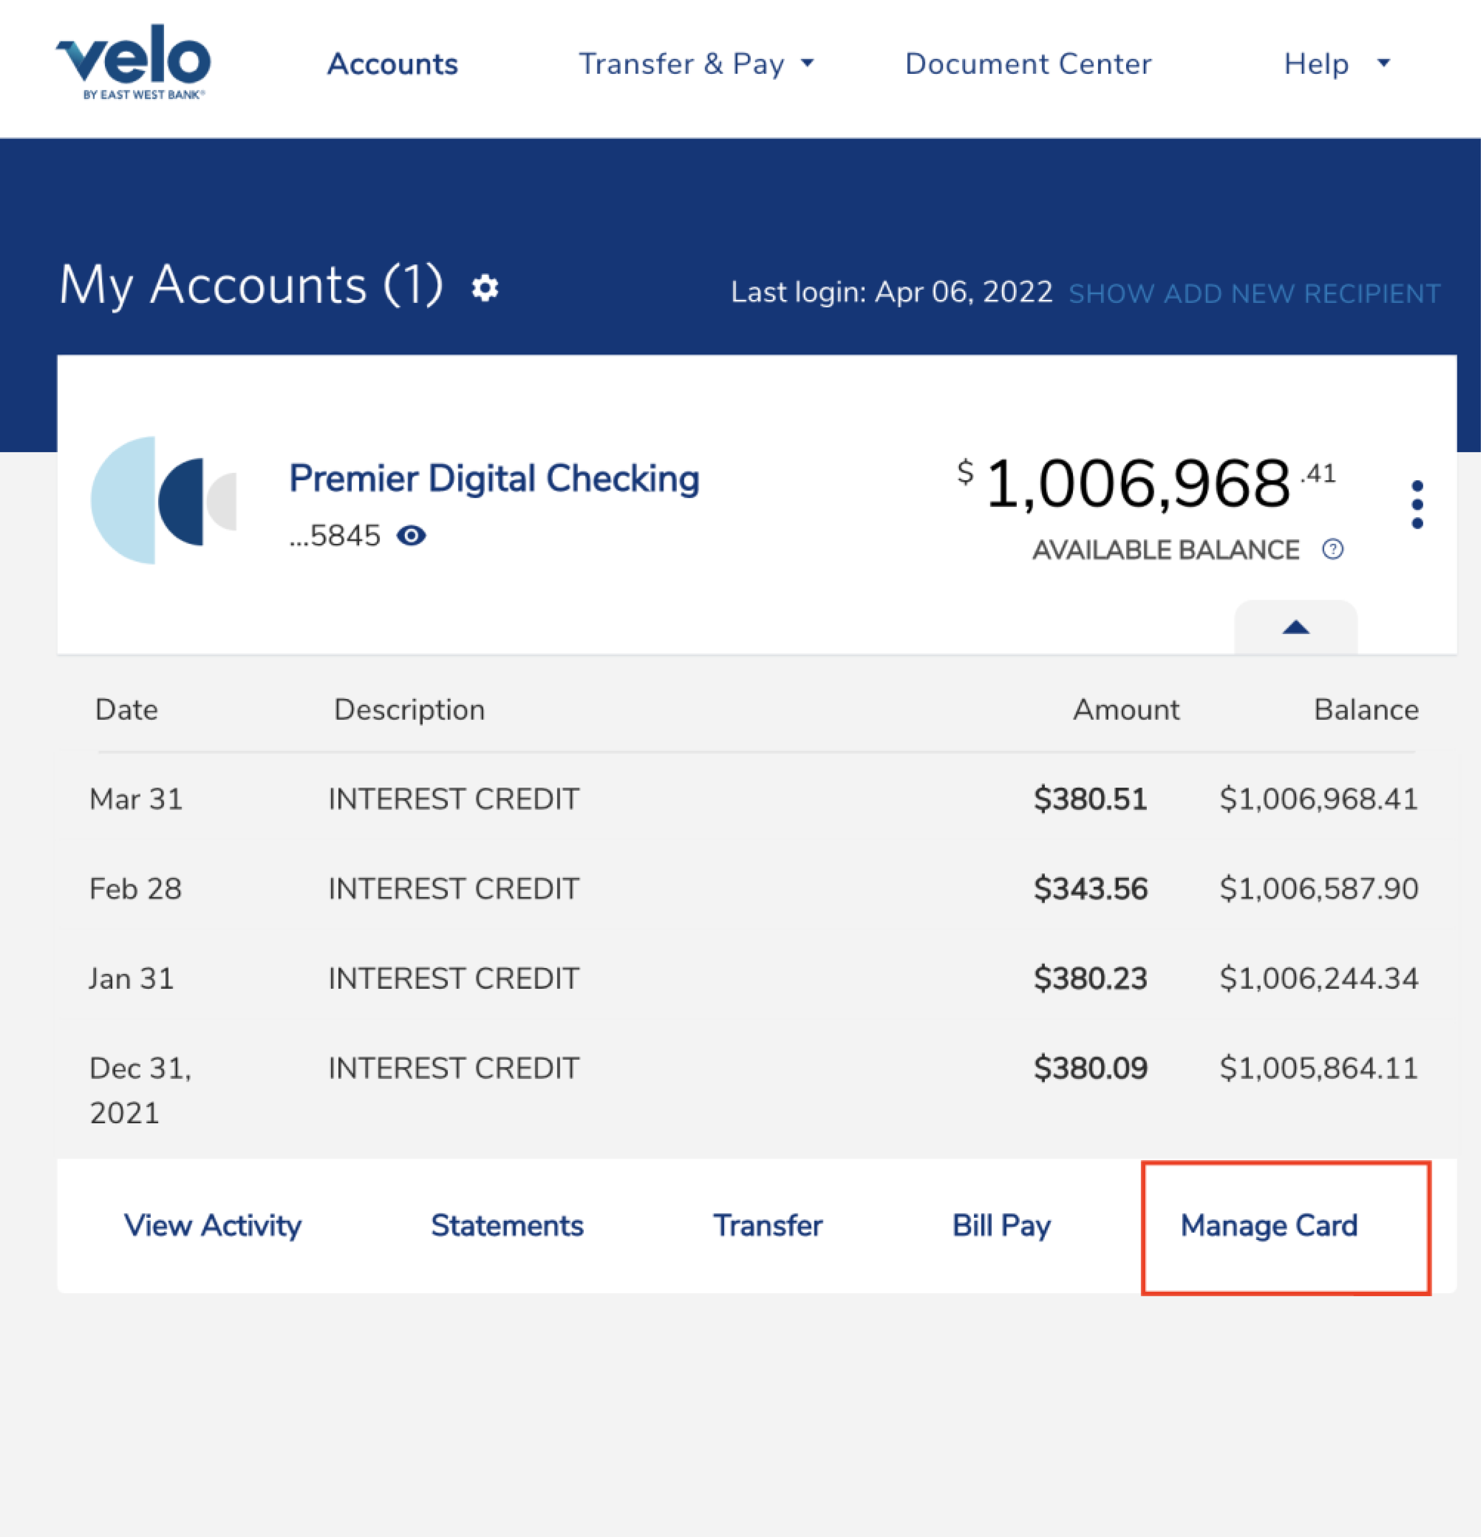Expand the Help dropdown menu
The width and height of the screenshot is (1481, 1537).
click(x=1336, y=64)
